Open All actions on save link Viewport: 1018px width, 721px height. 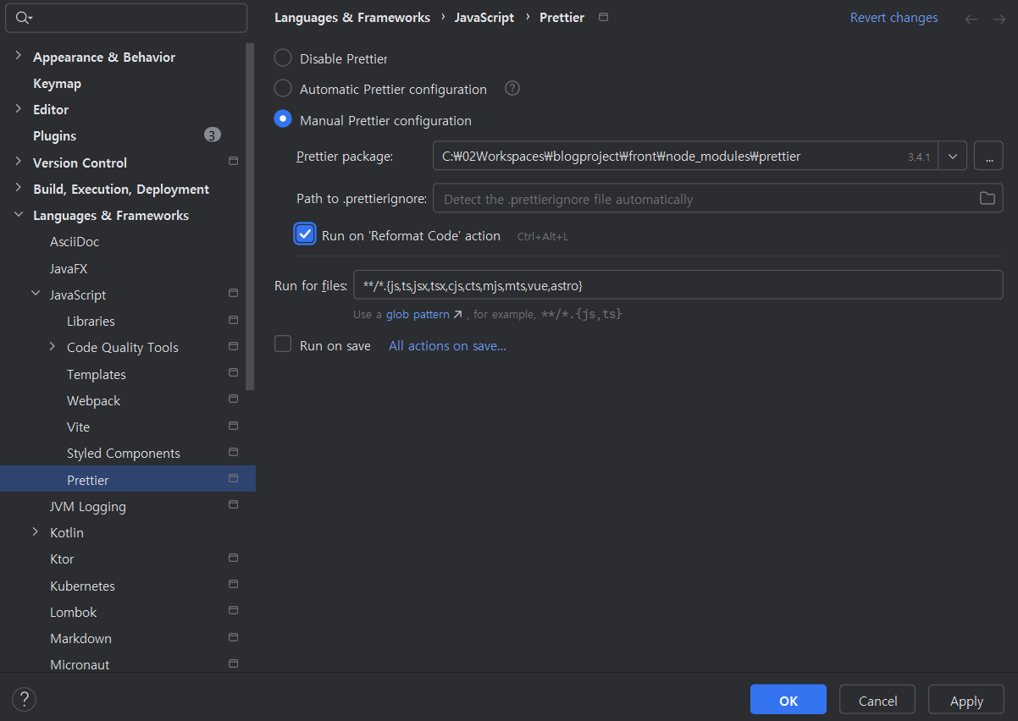pyautogui.click(x=447, y=345)
